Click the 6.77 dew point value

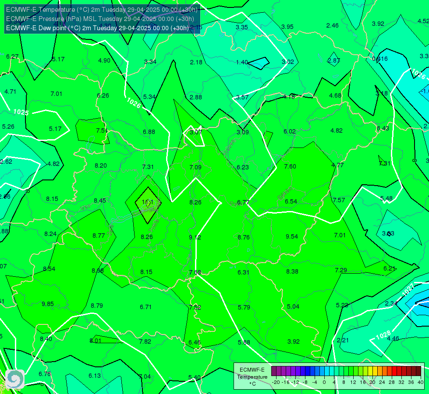[243, 202]
